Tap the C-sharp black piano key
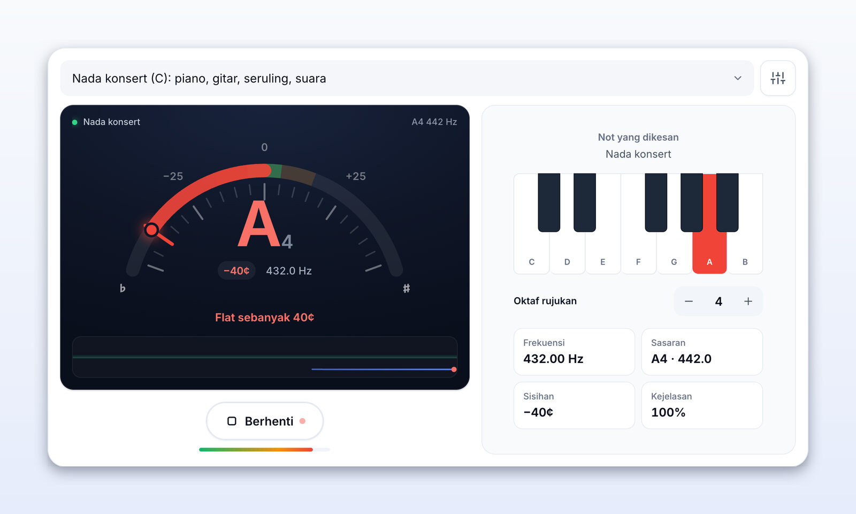 549,202
